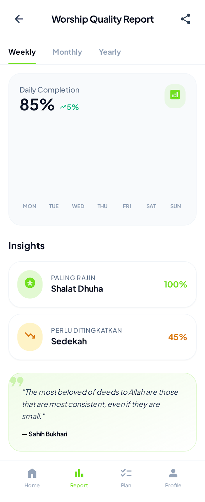Tap the share icon

tap(186, 19)
